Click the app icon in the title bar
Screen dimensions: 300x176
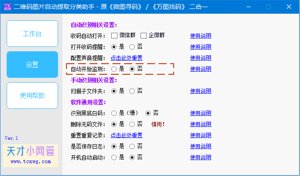[8, 7]
